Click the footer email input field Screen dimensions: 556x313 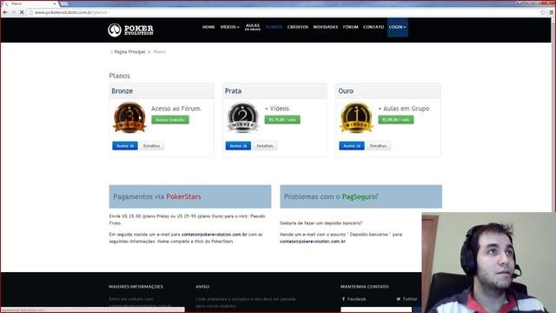376,310
